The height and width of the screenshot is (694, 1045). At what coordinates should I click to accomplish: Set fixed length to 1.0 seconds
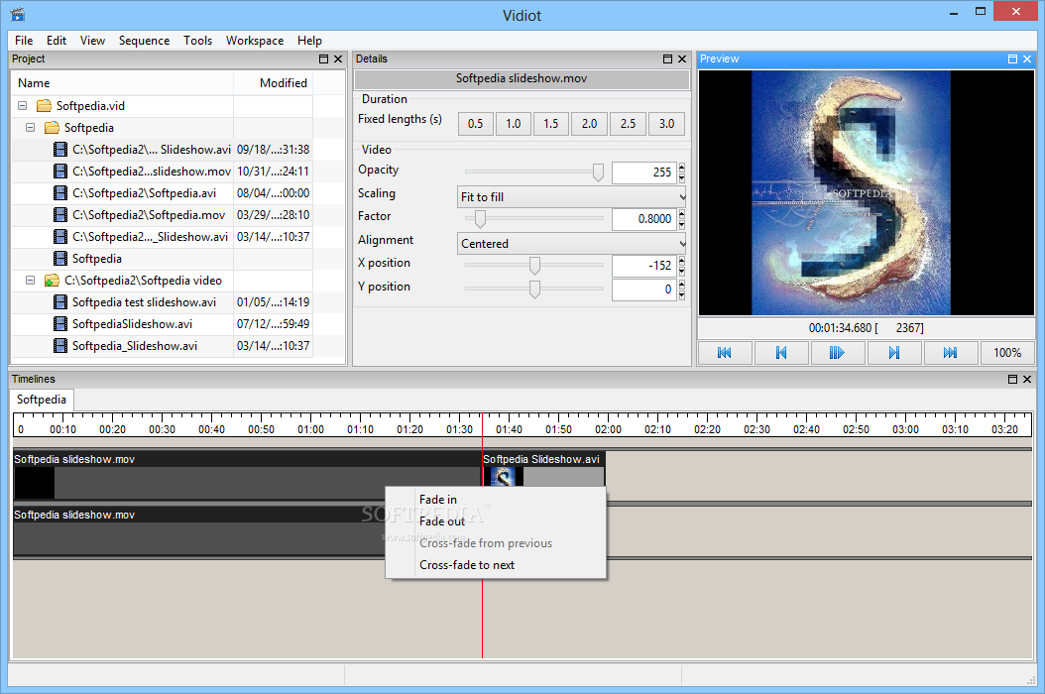(514, 123)
